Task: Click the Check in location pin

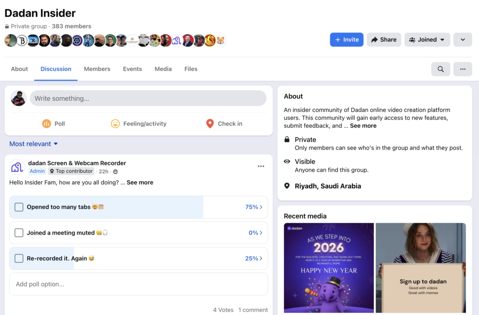Action: pos(210,123)
